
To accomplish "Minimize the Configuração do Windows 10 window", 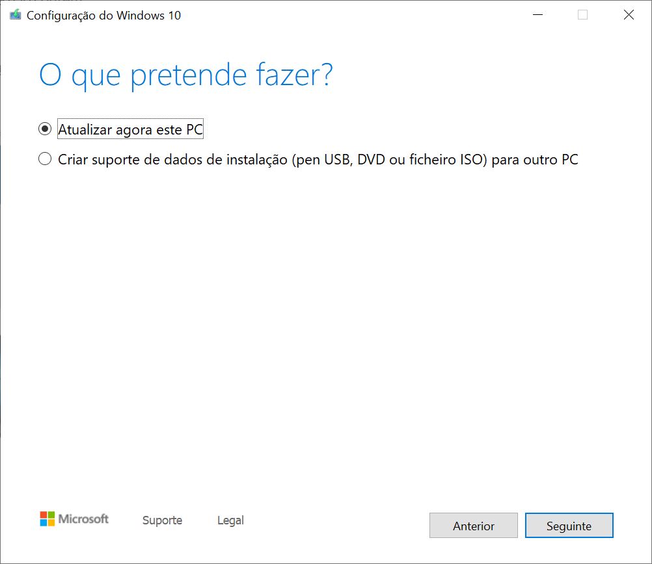I will point(537,15).
